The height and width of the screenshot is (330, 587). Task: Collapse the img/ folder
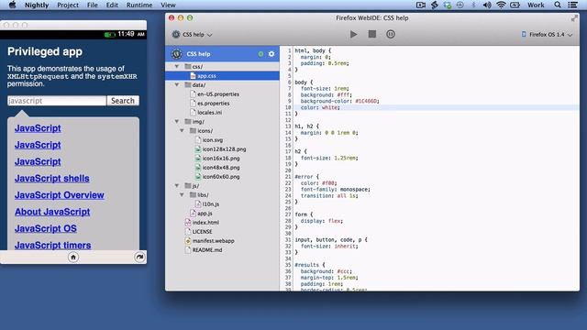click(177, 122)
